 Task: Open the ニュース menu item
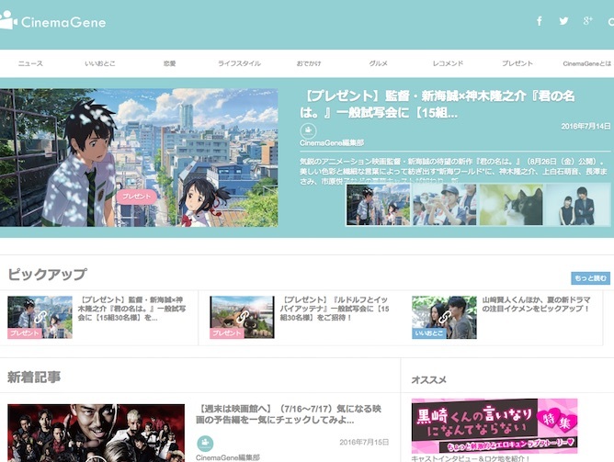tap(30, 63)
